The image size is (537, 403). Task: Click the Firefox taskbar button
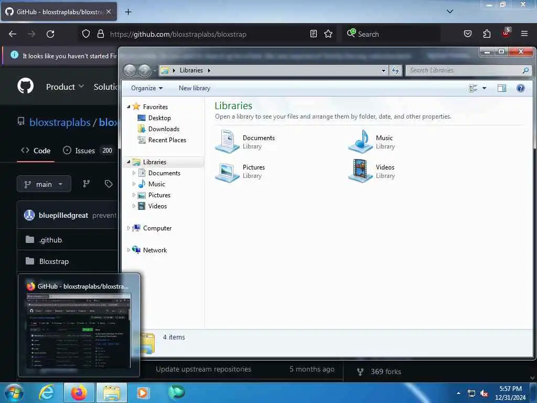[x=79, y=393]
